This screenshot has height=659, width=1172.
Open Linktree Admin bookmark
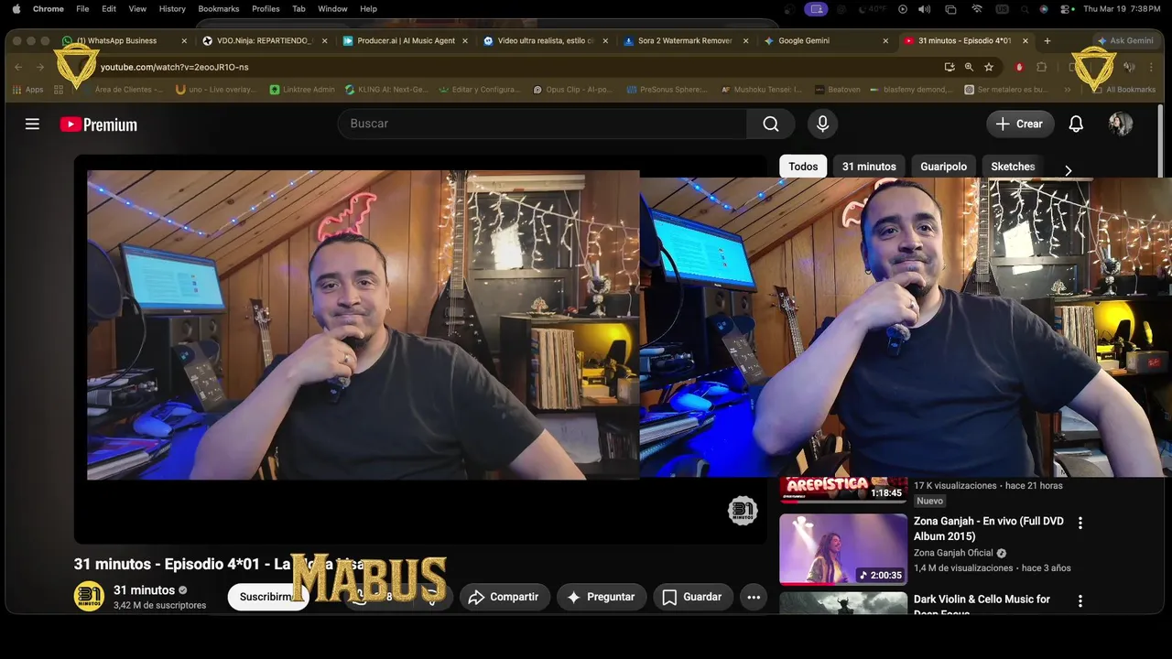302,90
